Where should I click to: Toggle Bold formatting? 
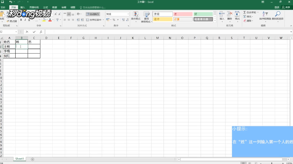pyautogui.click(x=21, y=20)
